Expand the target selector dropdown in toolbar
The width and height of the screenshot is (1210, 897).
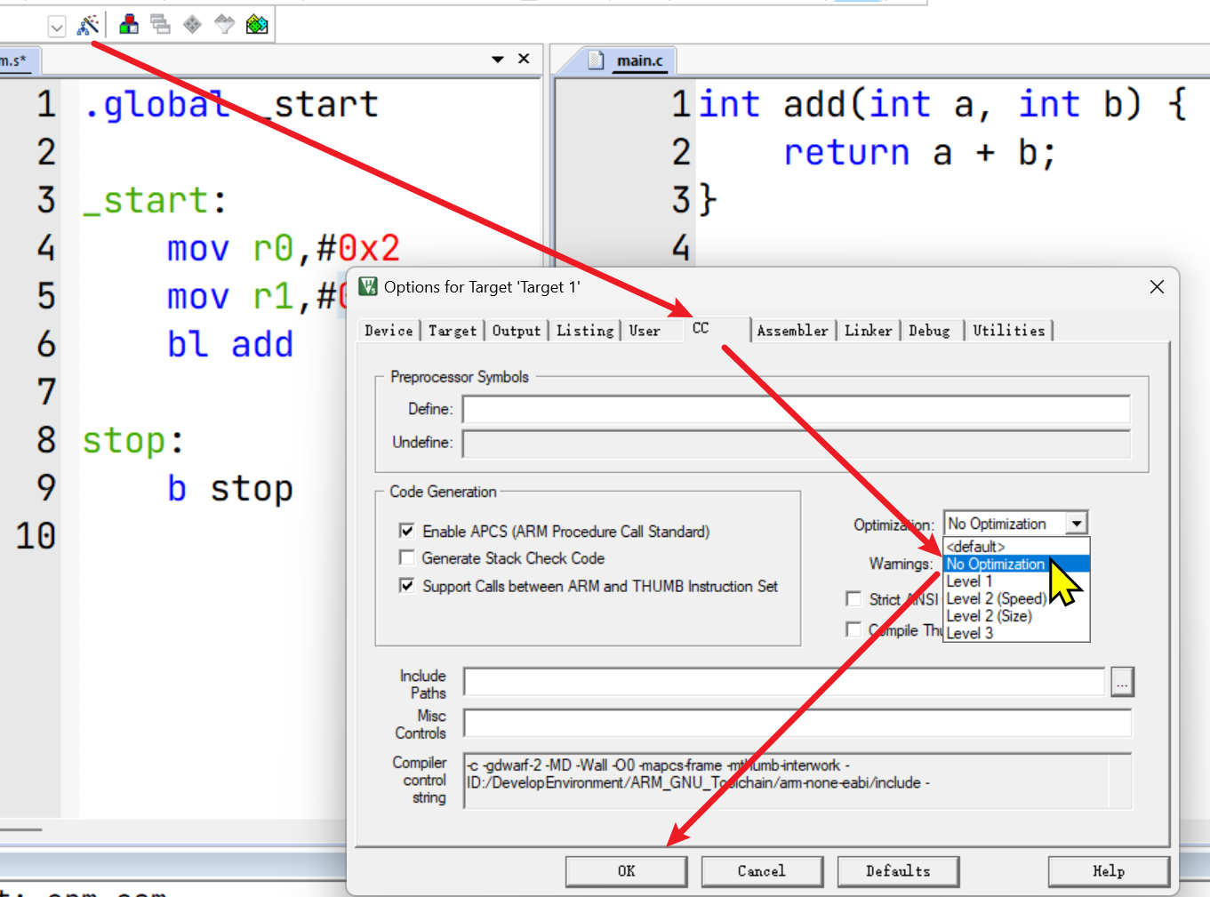[x=57, y=27]
